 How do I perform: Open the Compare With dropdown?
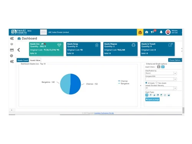click(161, 79)
